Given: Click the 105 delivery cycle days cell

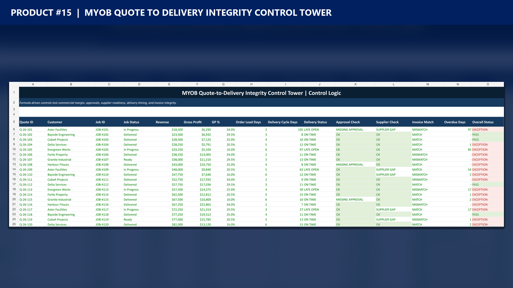Looking at the screenshot, I should (285, 130).
